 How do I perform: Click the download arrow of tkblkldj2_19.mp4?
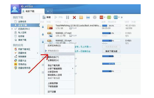pyautogui.click(x=43, y=42)
